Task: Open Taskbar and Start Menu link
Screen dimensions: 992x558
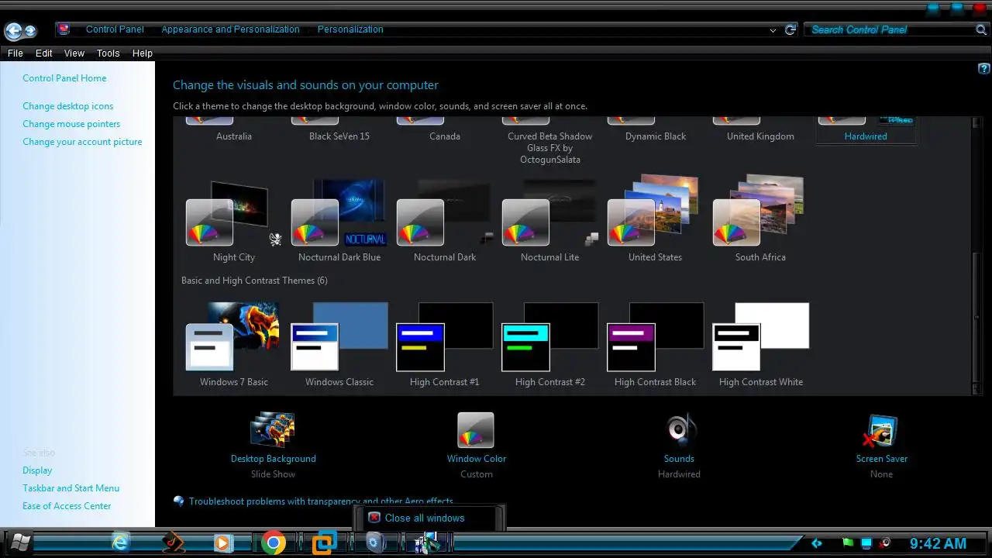Action: pos(71,488)
